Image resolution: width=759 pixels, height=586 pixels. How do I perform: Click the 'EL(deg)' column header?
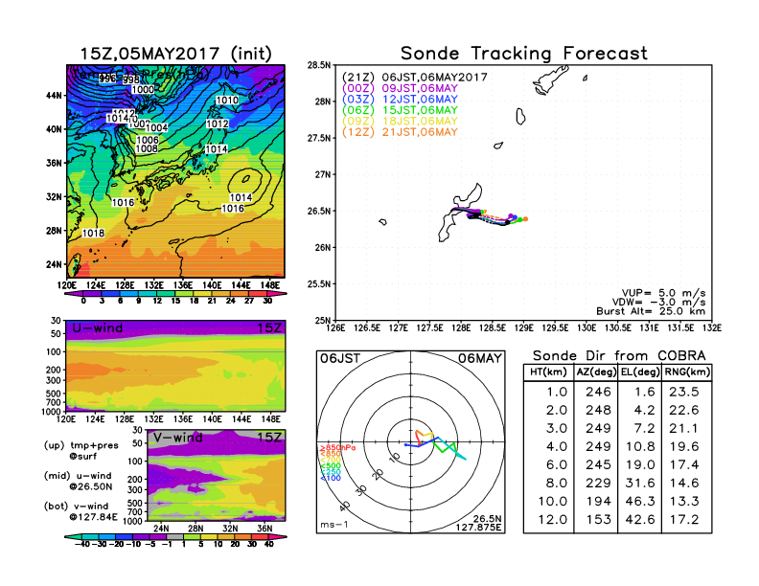[640, 372]
